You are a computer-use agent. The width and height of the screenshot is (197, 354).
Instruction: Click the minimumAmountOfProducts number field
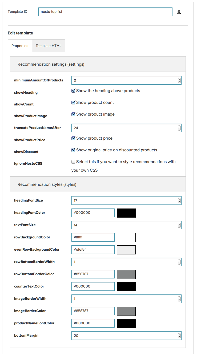pyautogui.click(x=126, y=80)
